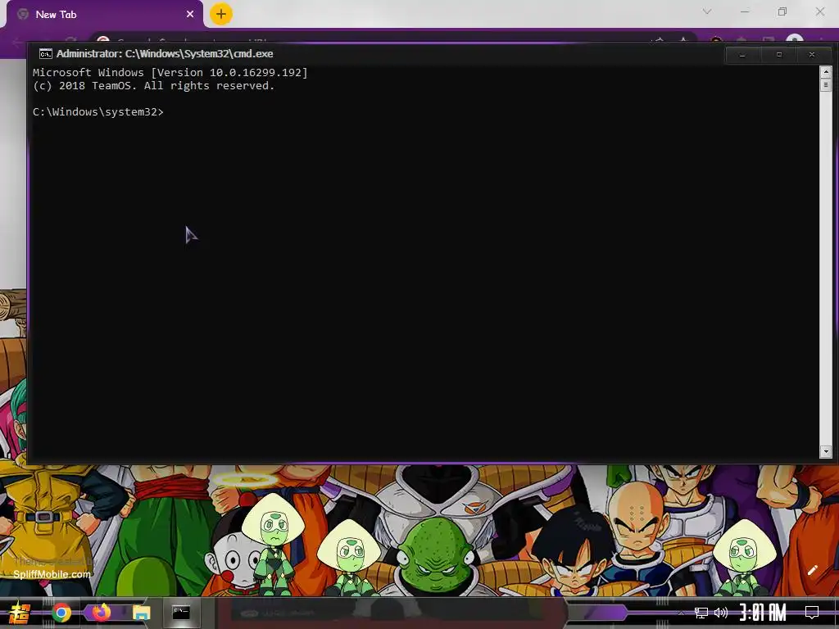Click the Command Prompt scrollbar thumb

pos(826,84)
